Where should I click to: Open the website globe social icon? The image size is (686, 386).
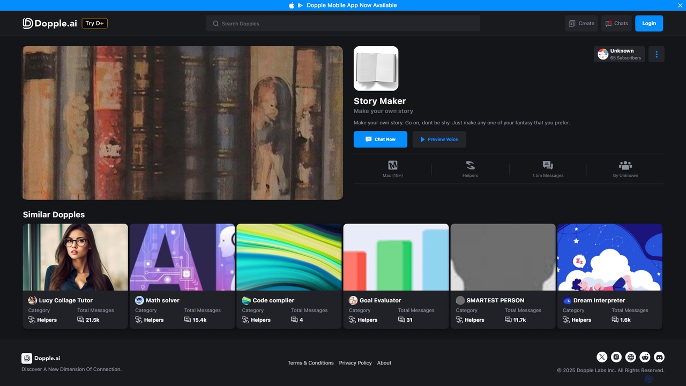click(631, 357)
